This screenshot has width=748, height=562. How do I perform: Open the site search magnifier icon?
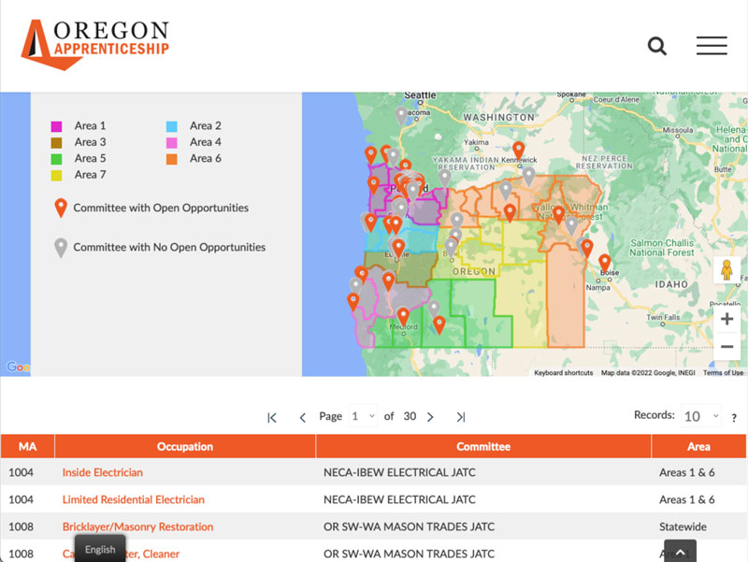point(657,46)
